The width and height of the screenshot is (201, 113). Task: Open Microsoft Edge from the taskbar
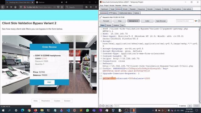(23, 110)
